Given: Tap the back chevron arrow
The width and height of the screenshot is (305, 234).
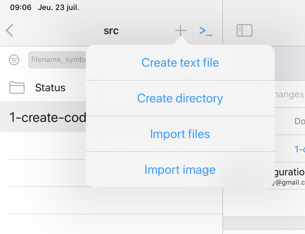Looking at the screenshot, I should (x=9, y=31).
